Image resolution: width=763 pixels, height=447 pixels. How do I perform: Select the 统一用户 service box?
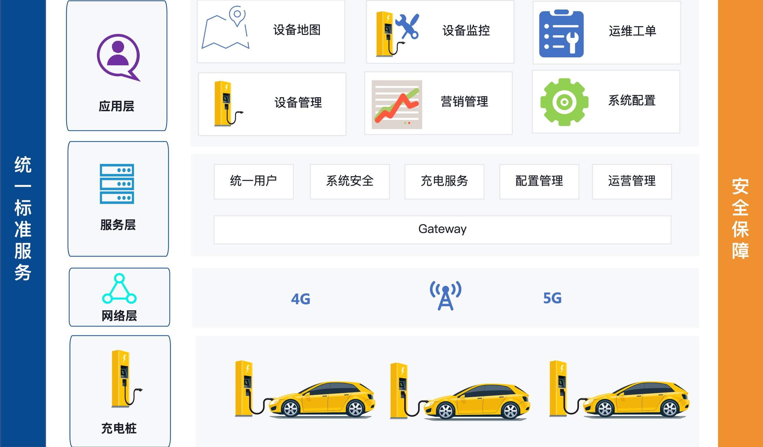tap(254, 182)
